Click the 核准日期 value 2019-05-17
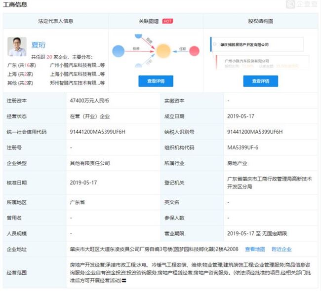 click(83, 182)
